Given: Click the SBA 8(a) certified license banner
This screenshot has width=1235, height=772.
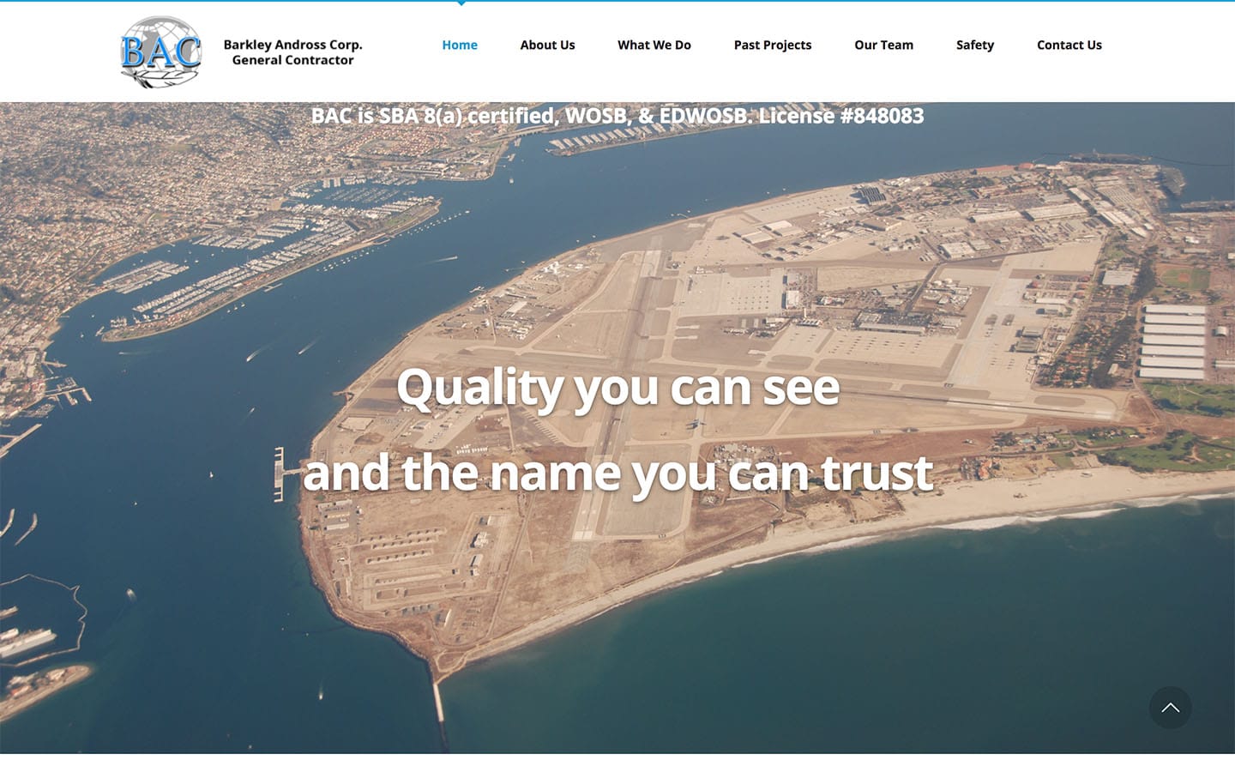Looking at the screenshot, I should [617, 116].
